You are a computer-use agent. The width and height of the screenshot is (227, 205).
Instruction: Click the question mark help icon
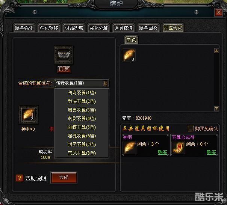click(x=20, y=178)
